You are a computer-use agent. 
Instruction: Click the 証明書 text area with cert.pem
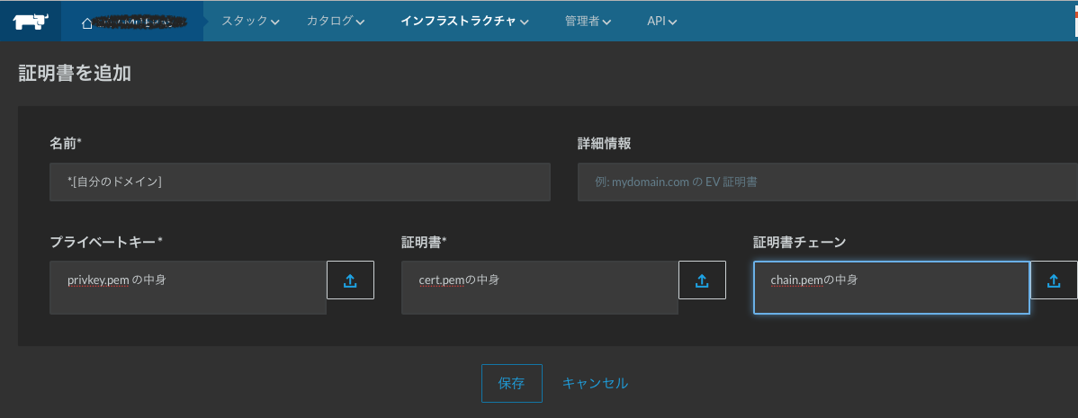pos(540,288)
